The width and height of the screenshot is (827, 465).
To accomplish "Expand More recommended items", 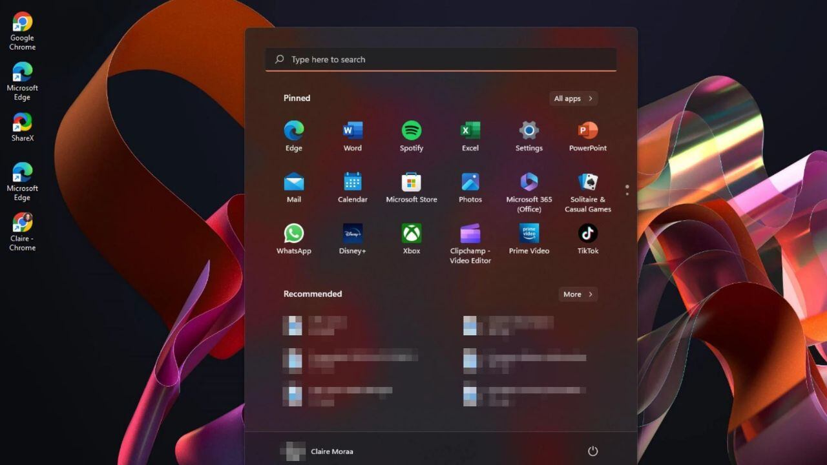I will click(577, 294).
